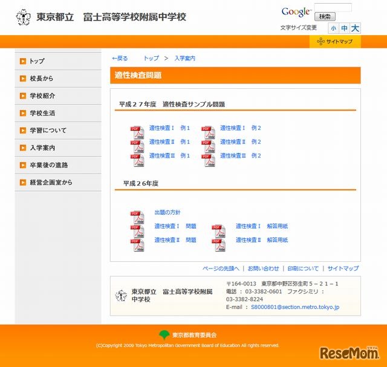Click the PDF icon for 適性検査Ⅱ 解答用紙
This screenshot has width=387, height=367.
coord(219,245)
